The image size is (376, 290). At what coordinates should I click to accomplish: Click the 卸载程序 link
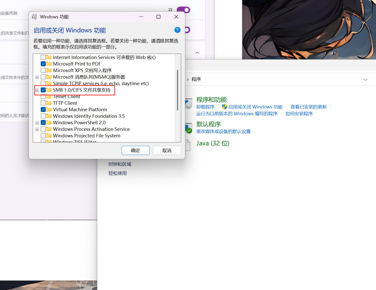pyautogui.click(x=205, y=107)
